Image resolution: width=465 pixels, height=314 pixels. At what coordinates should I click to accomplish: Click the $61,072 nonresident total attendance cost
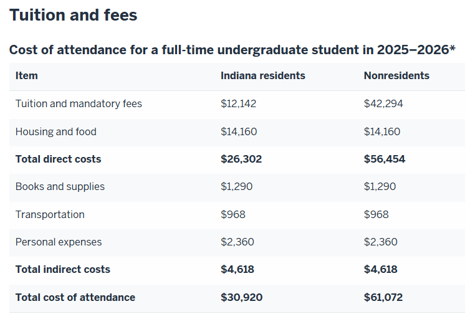(x=384, y=298)
